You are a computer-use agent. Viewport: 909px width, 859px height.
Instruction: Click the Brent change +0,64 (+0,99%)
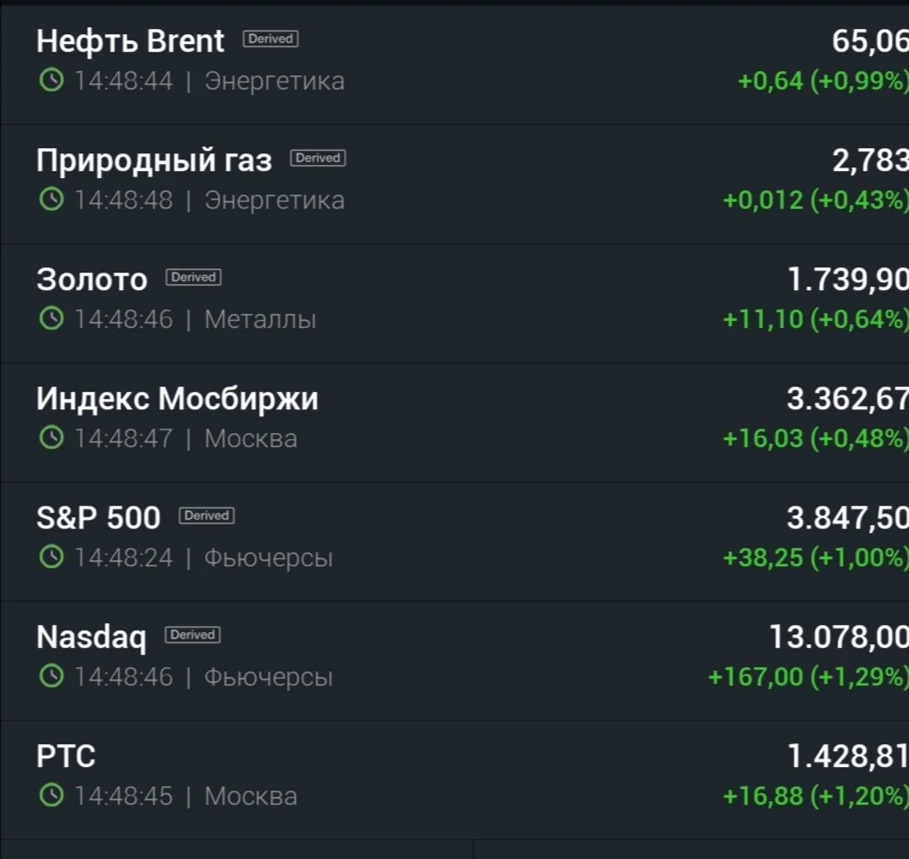click(823, 82)
